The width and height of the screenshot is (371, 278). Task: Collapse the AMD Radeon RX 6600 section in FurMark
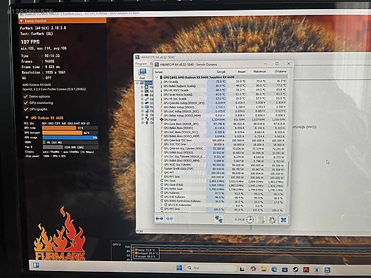coord(27,117)
